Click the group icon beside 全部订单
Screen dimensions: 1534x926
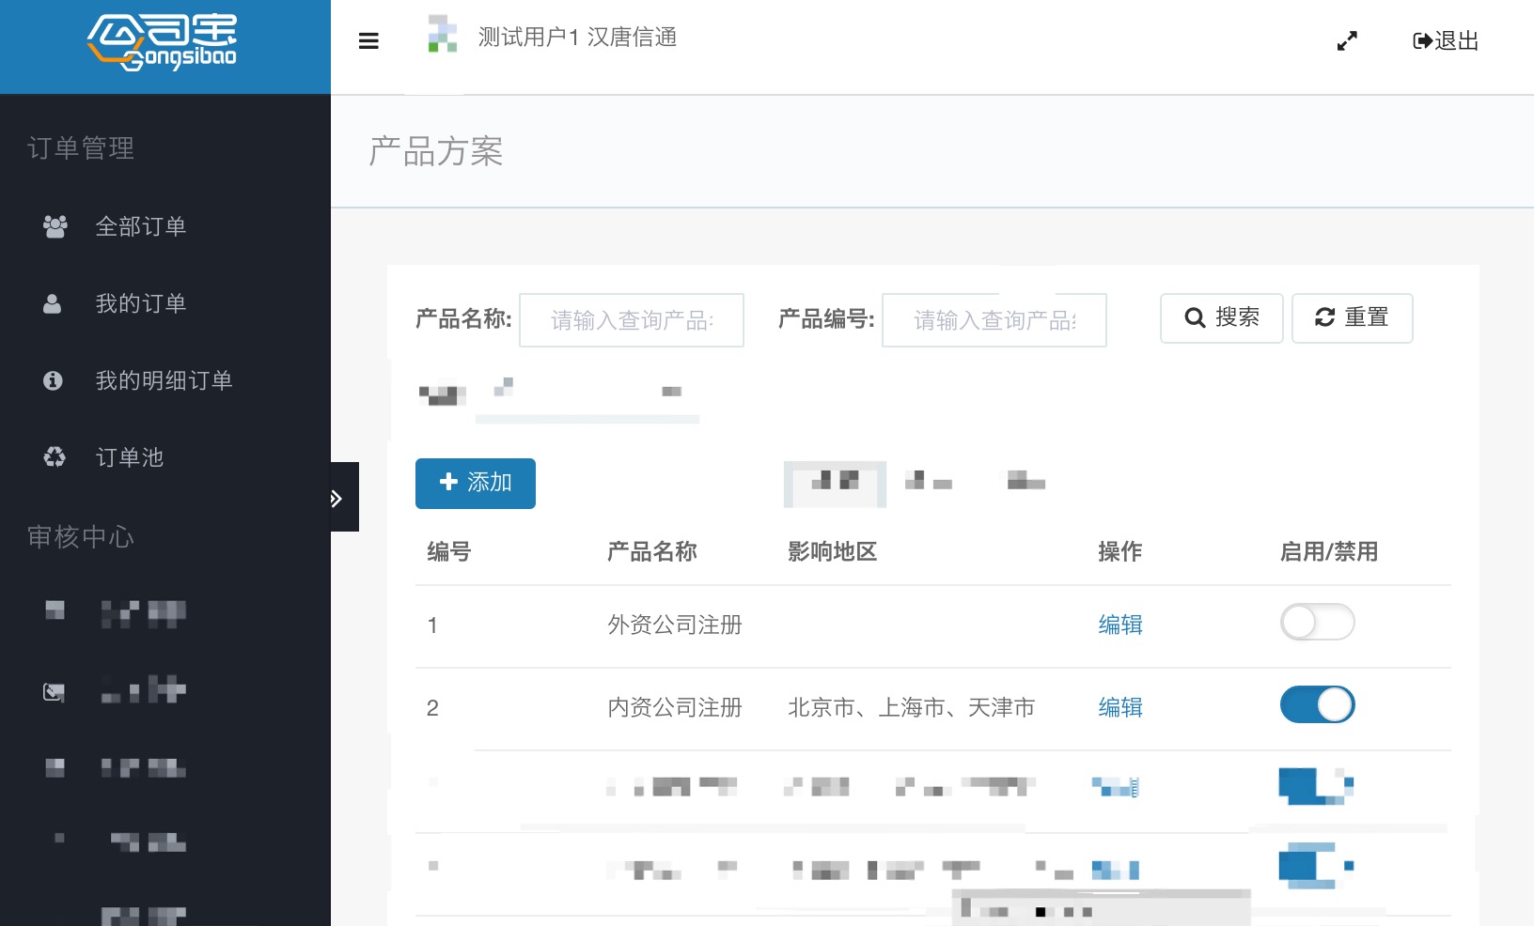tap(55, 226)
